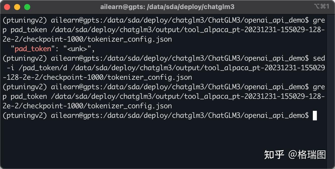
Task: Minimize the terminal using the yellow button
Action: [x=17, y=7]
